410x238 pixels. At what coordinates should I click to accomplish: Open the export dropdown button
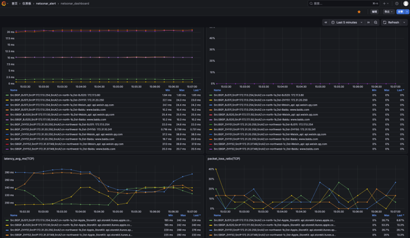388,12
